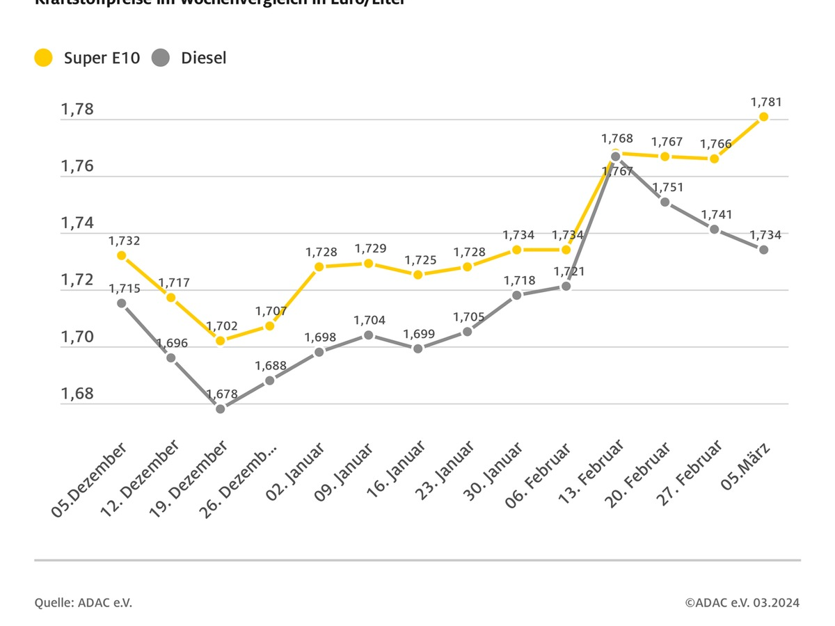Click the gray Diesel legend dot
The image size is (835, 626).
161,58
